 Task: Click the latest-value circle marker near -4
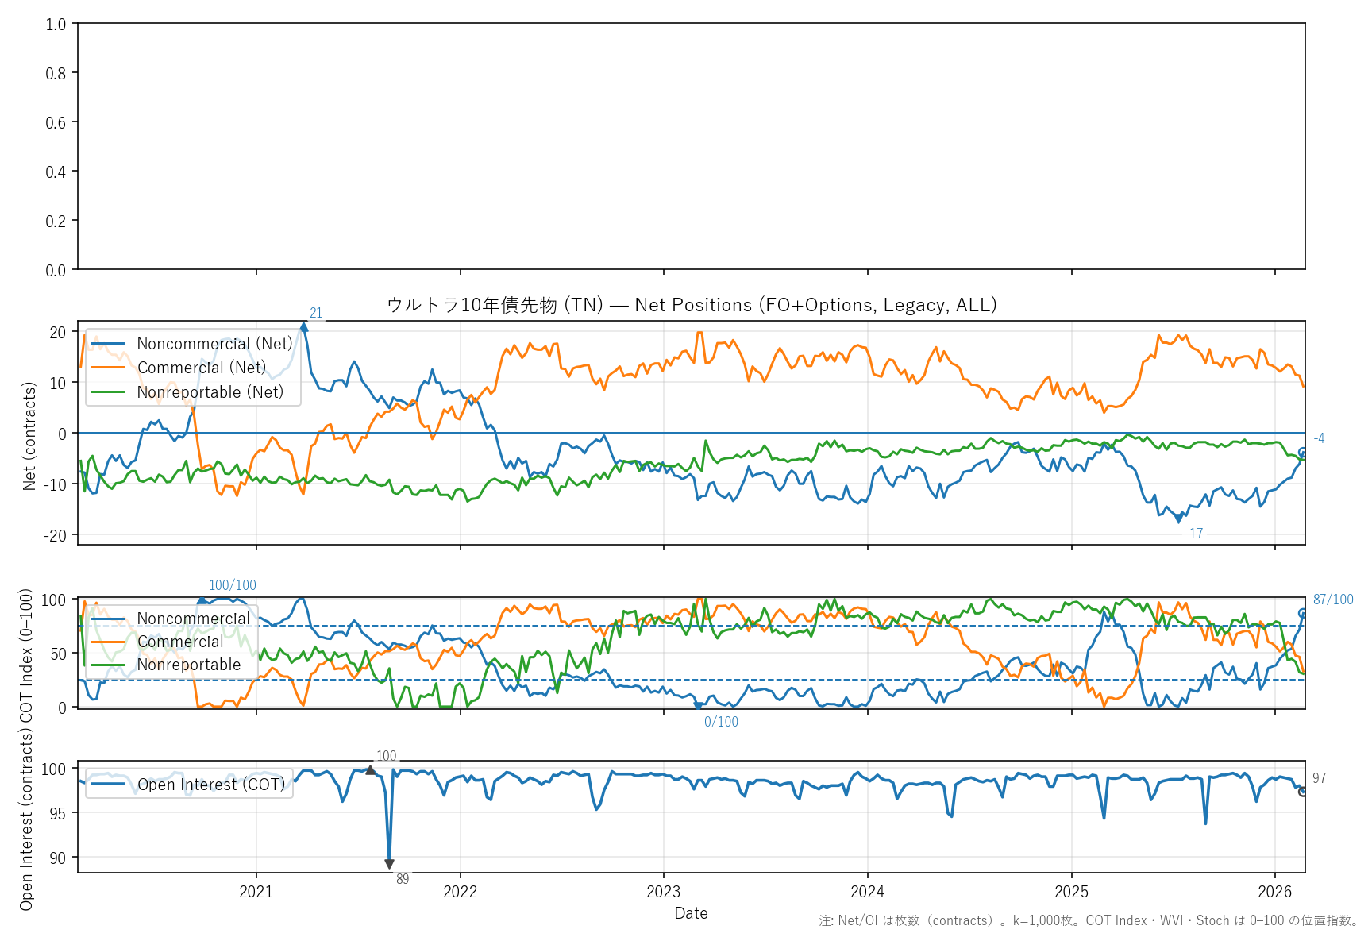[1303, 453]
